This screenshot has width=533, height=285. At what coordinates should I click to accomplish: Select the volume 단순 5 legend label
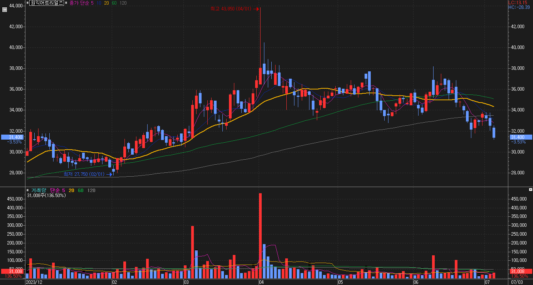tap(58, 190)
